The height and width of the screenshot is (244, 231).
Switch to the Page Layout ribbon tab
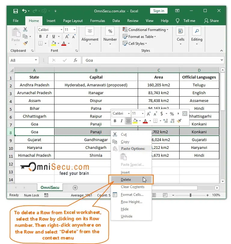73,21
